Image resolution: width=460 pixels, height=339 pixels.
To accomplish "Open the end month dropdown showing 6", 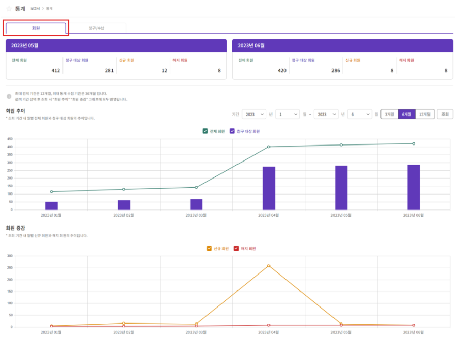I will tap(360, 115).
